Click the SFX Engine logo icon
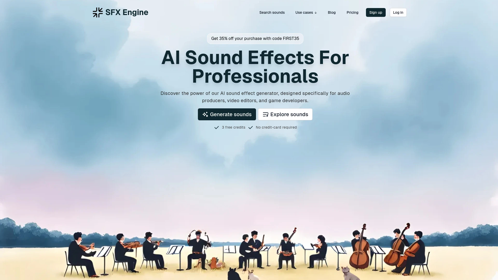 [98, 12]
